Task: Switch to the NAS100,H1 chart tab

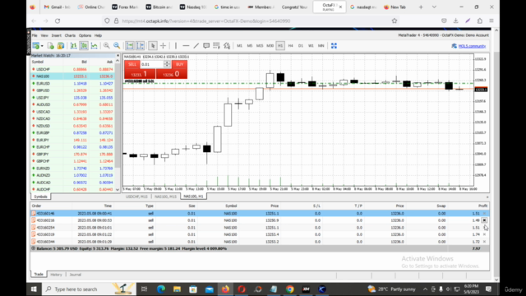Action: pos(194,197)
